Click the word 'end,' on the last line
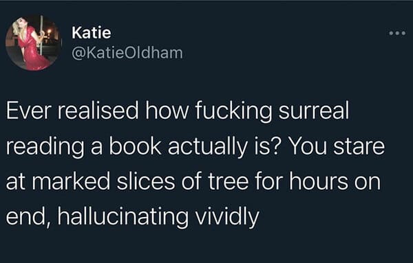413x263 pixels. tap(28, 217)
